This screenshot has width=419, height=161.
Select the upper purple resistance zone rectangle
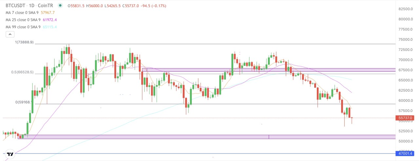pos(268,70)
